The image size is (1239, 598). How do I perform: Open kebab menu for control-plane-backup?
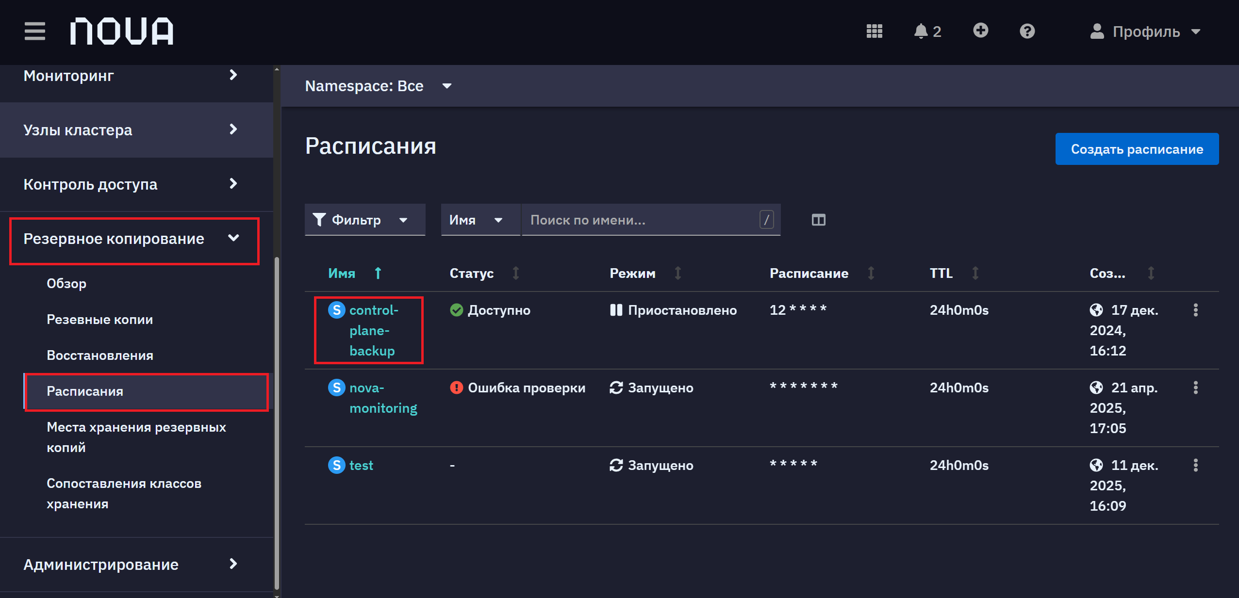point(1195,310)
